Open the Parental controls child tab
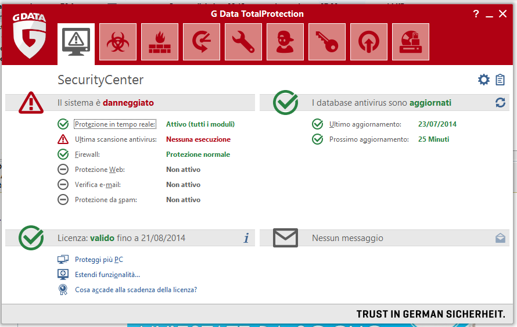Screen dimensions: 517x327 pos(285,42)
